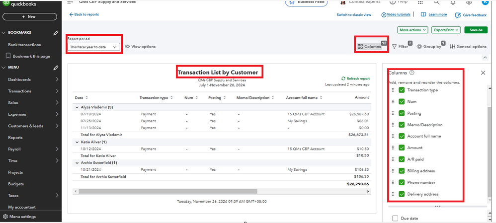Open the Filter funnel option
The image size is (496, 223).
pos(395,47)
